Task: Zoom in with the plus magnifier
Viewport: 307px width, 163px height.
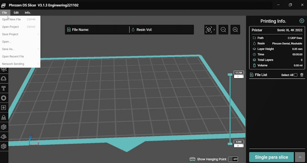Action: click(x=235, y=30)
